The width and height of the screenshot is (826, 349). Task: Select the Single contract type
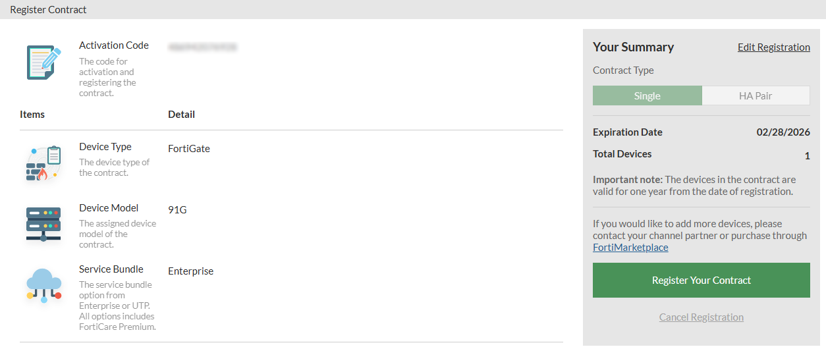click(647, 96)
